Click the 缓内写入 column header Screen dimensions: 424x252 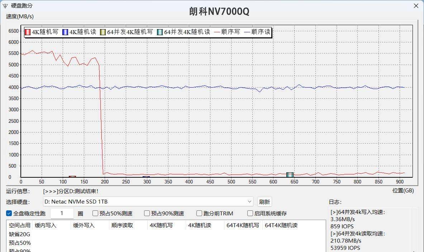tap(46, 225)
